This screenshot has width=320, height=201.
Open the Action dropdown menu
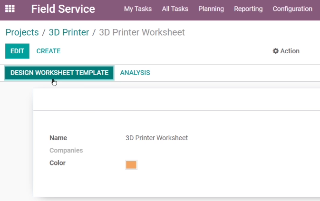286,51
